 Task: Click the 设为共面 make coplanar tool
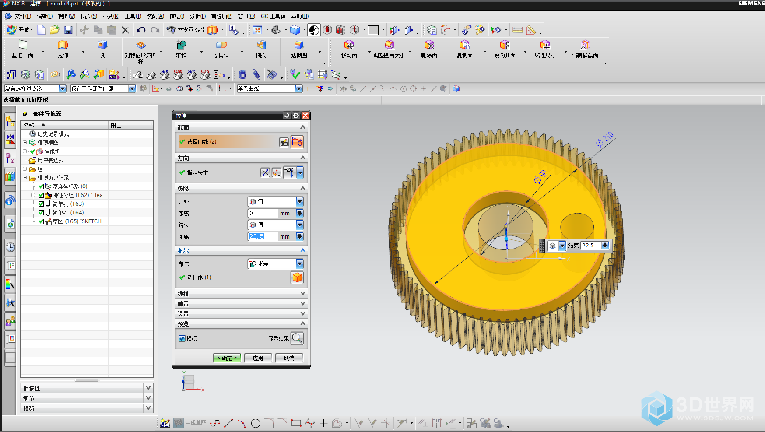(505, 49)
